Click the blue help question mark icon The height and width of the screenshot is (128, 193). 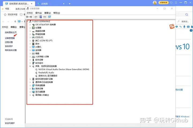pyautogui.click(x=191, y=30)
